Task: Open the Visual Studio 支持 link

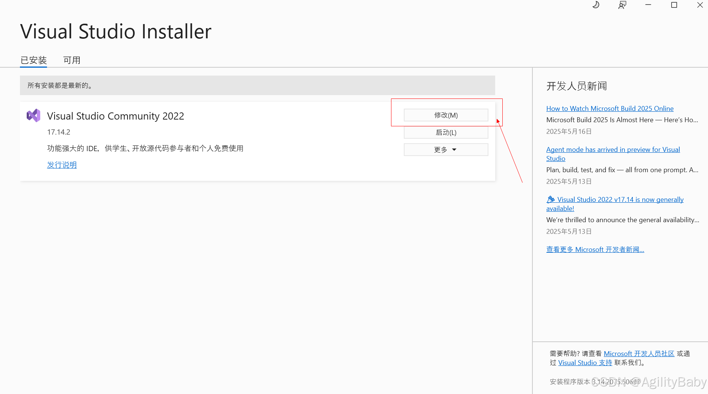Action: (585, 362)
